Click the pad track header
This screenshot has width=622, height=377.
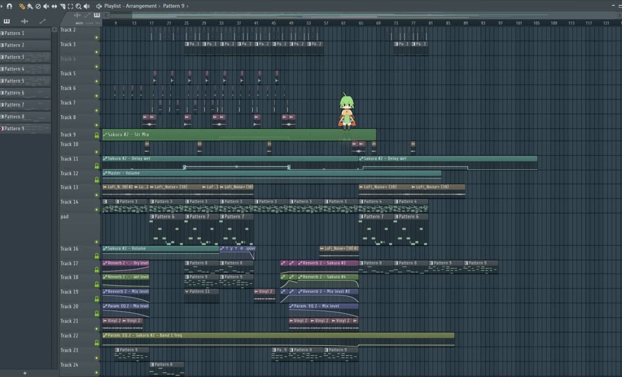tap(80, 229)
